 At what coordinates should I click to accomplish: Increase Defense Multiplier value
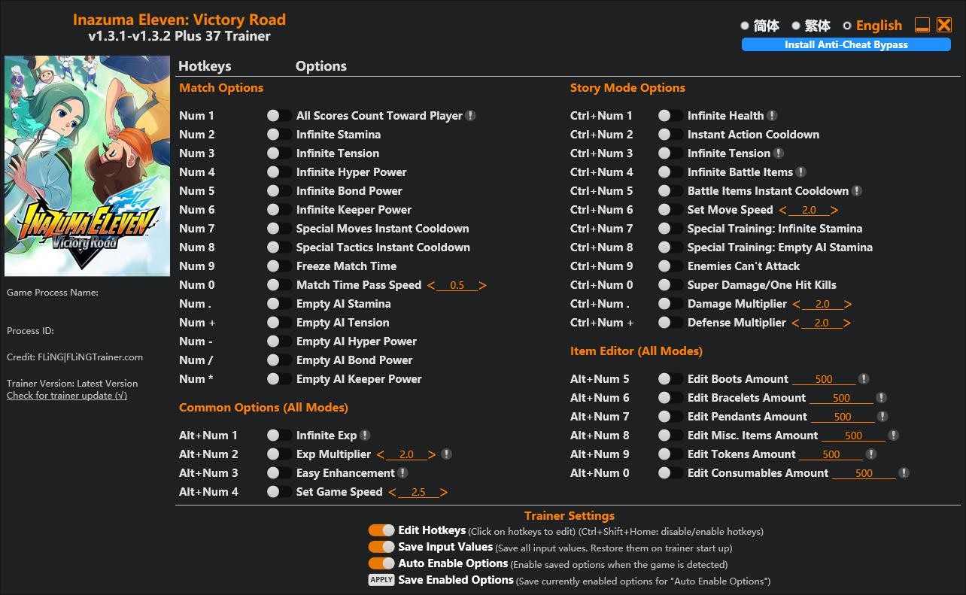(x=846, y=323)
